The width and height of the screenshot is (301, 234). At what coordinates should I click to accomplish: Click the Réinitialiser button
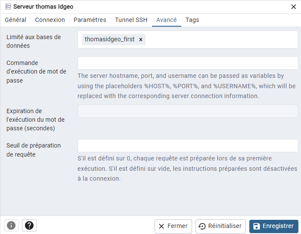click(220, 226)
